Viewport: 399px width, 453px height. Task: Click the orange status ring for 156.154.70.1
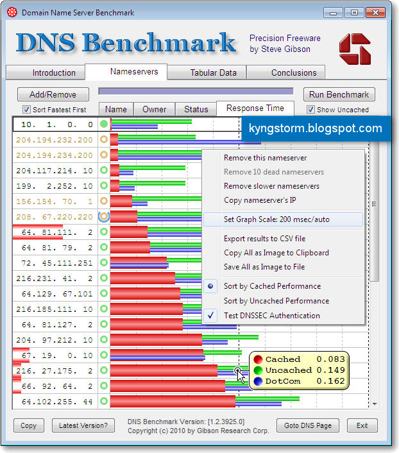pos(104,201)
